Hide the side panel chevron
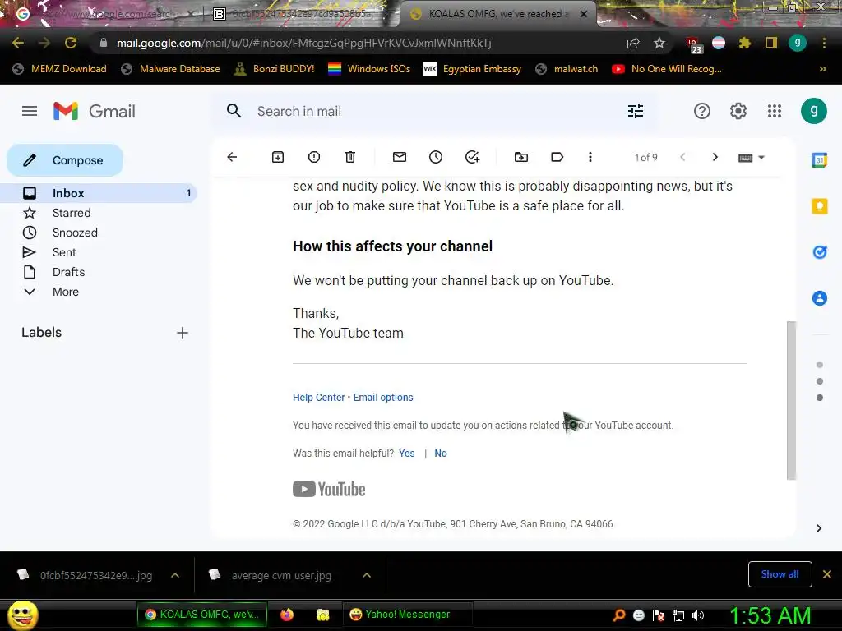 point(819,528)
